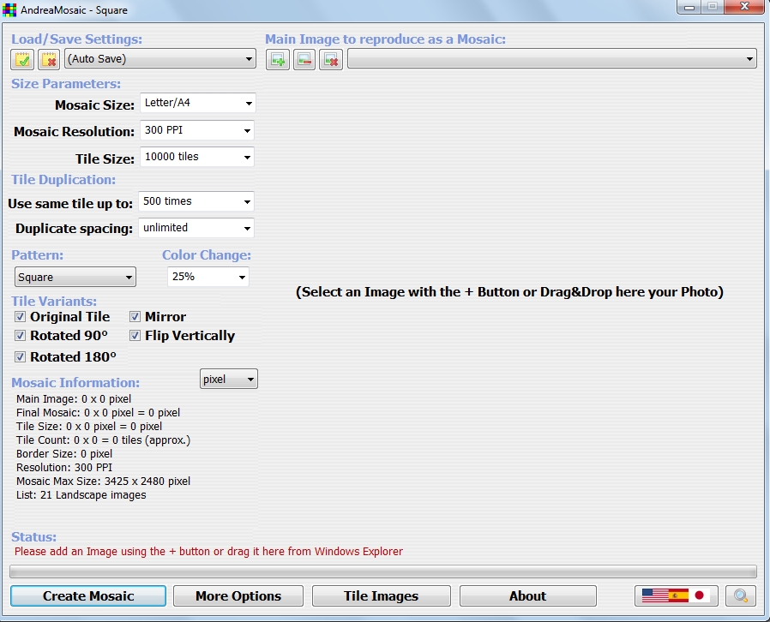
Task: Open the Tile Images dialog
Action: [x=381, y=595]
